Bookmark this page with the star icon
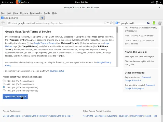 (105, 23)
